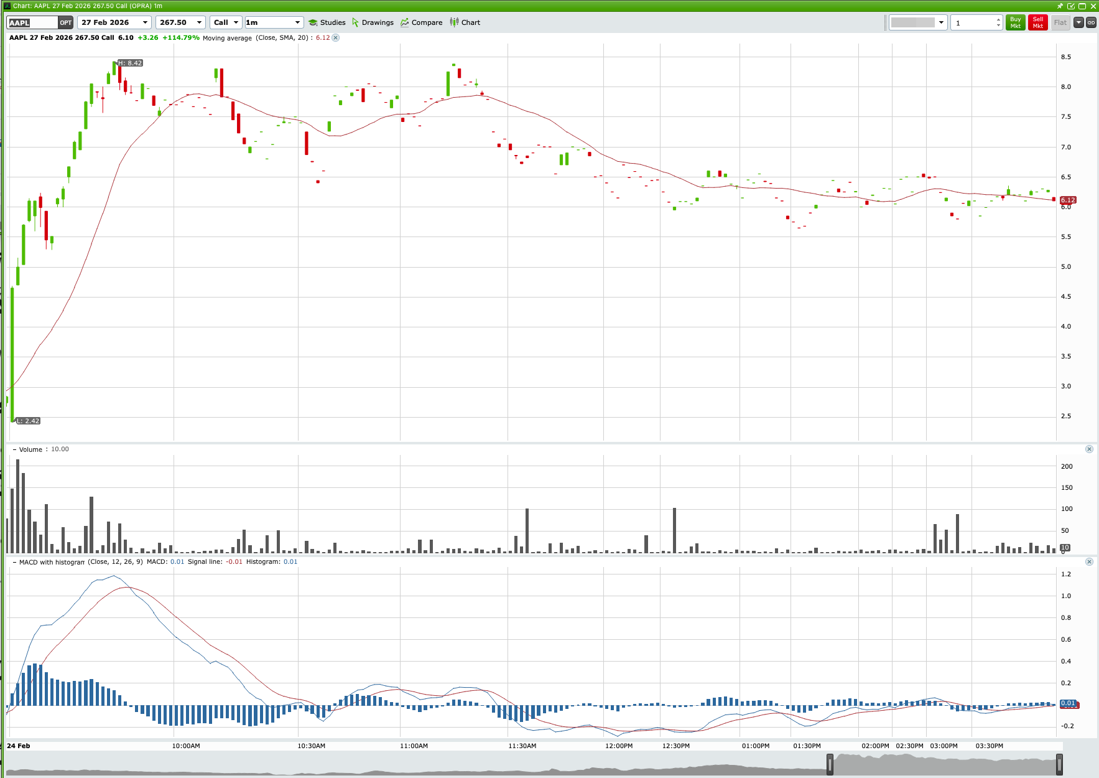Image resolution: width=1099 pixels, height=778 pixels.
Task: Open the Drawings tool
Action: click(x=373, y=22)
